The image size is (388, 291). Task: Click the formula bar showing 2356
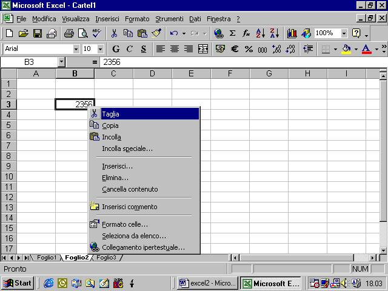pos(243,62)
